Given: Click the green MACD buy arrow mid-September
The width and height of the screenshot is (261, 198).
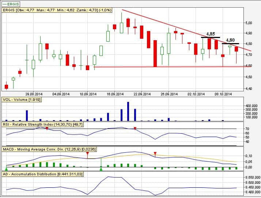Looking at the screenshot, I should [x=101, y=168].
